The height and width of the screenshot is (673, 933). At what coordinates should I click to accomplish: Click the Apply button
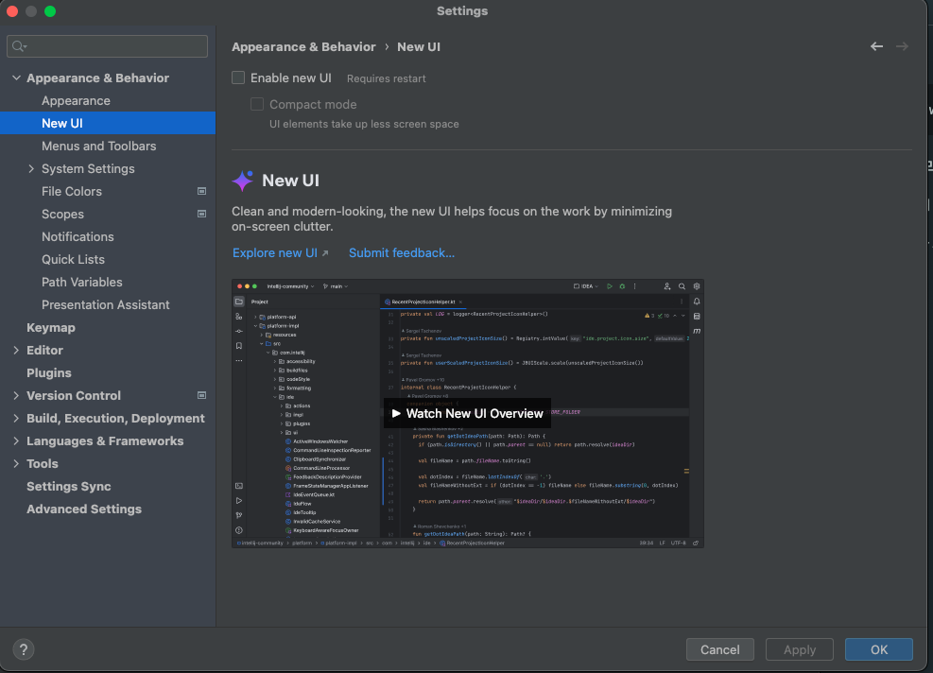coord(799,649)
